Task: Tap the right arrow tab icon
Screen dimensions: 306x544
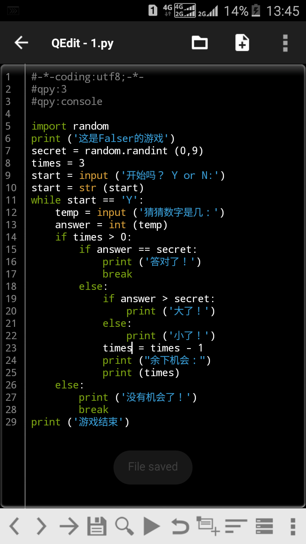Action: (69, 527)
